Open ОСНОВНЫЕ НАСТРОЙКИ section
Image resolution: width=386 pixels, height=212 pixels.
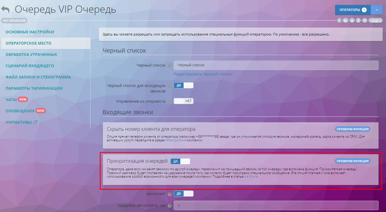[x=30, y=32]
